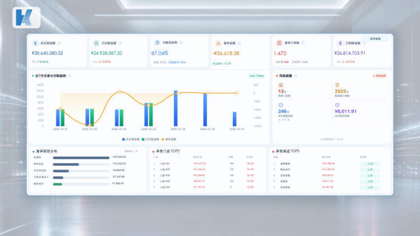Image resolution: width=420 pixels, height=236 pixels.
Task: Click the button at dashboard top-right corner
Action: [375, 39]
